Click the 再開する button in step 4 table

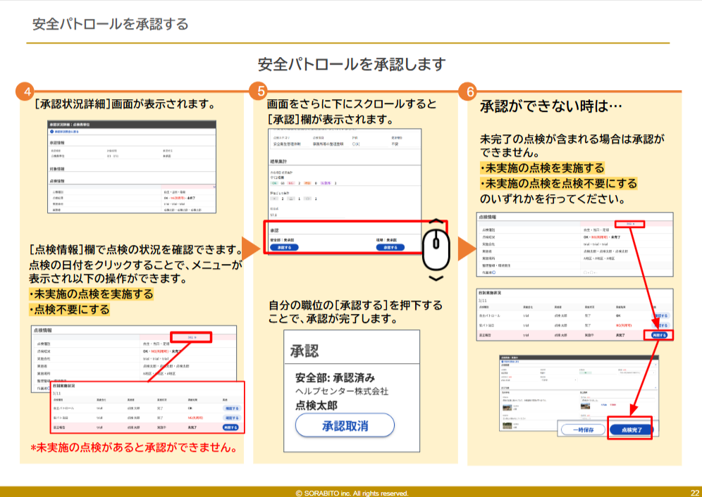click(230, 427)
